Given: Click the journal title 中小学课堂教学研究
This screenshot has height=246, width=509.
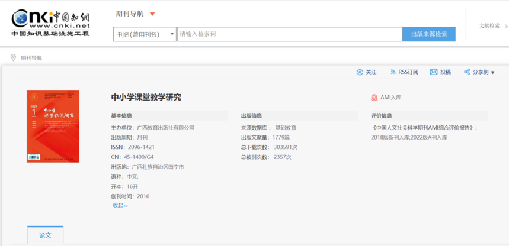Looking at the screenshot, I should click(x=146, y=97).
